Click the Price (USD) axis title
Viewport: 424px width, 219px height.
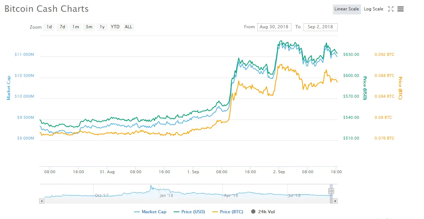365,88
